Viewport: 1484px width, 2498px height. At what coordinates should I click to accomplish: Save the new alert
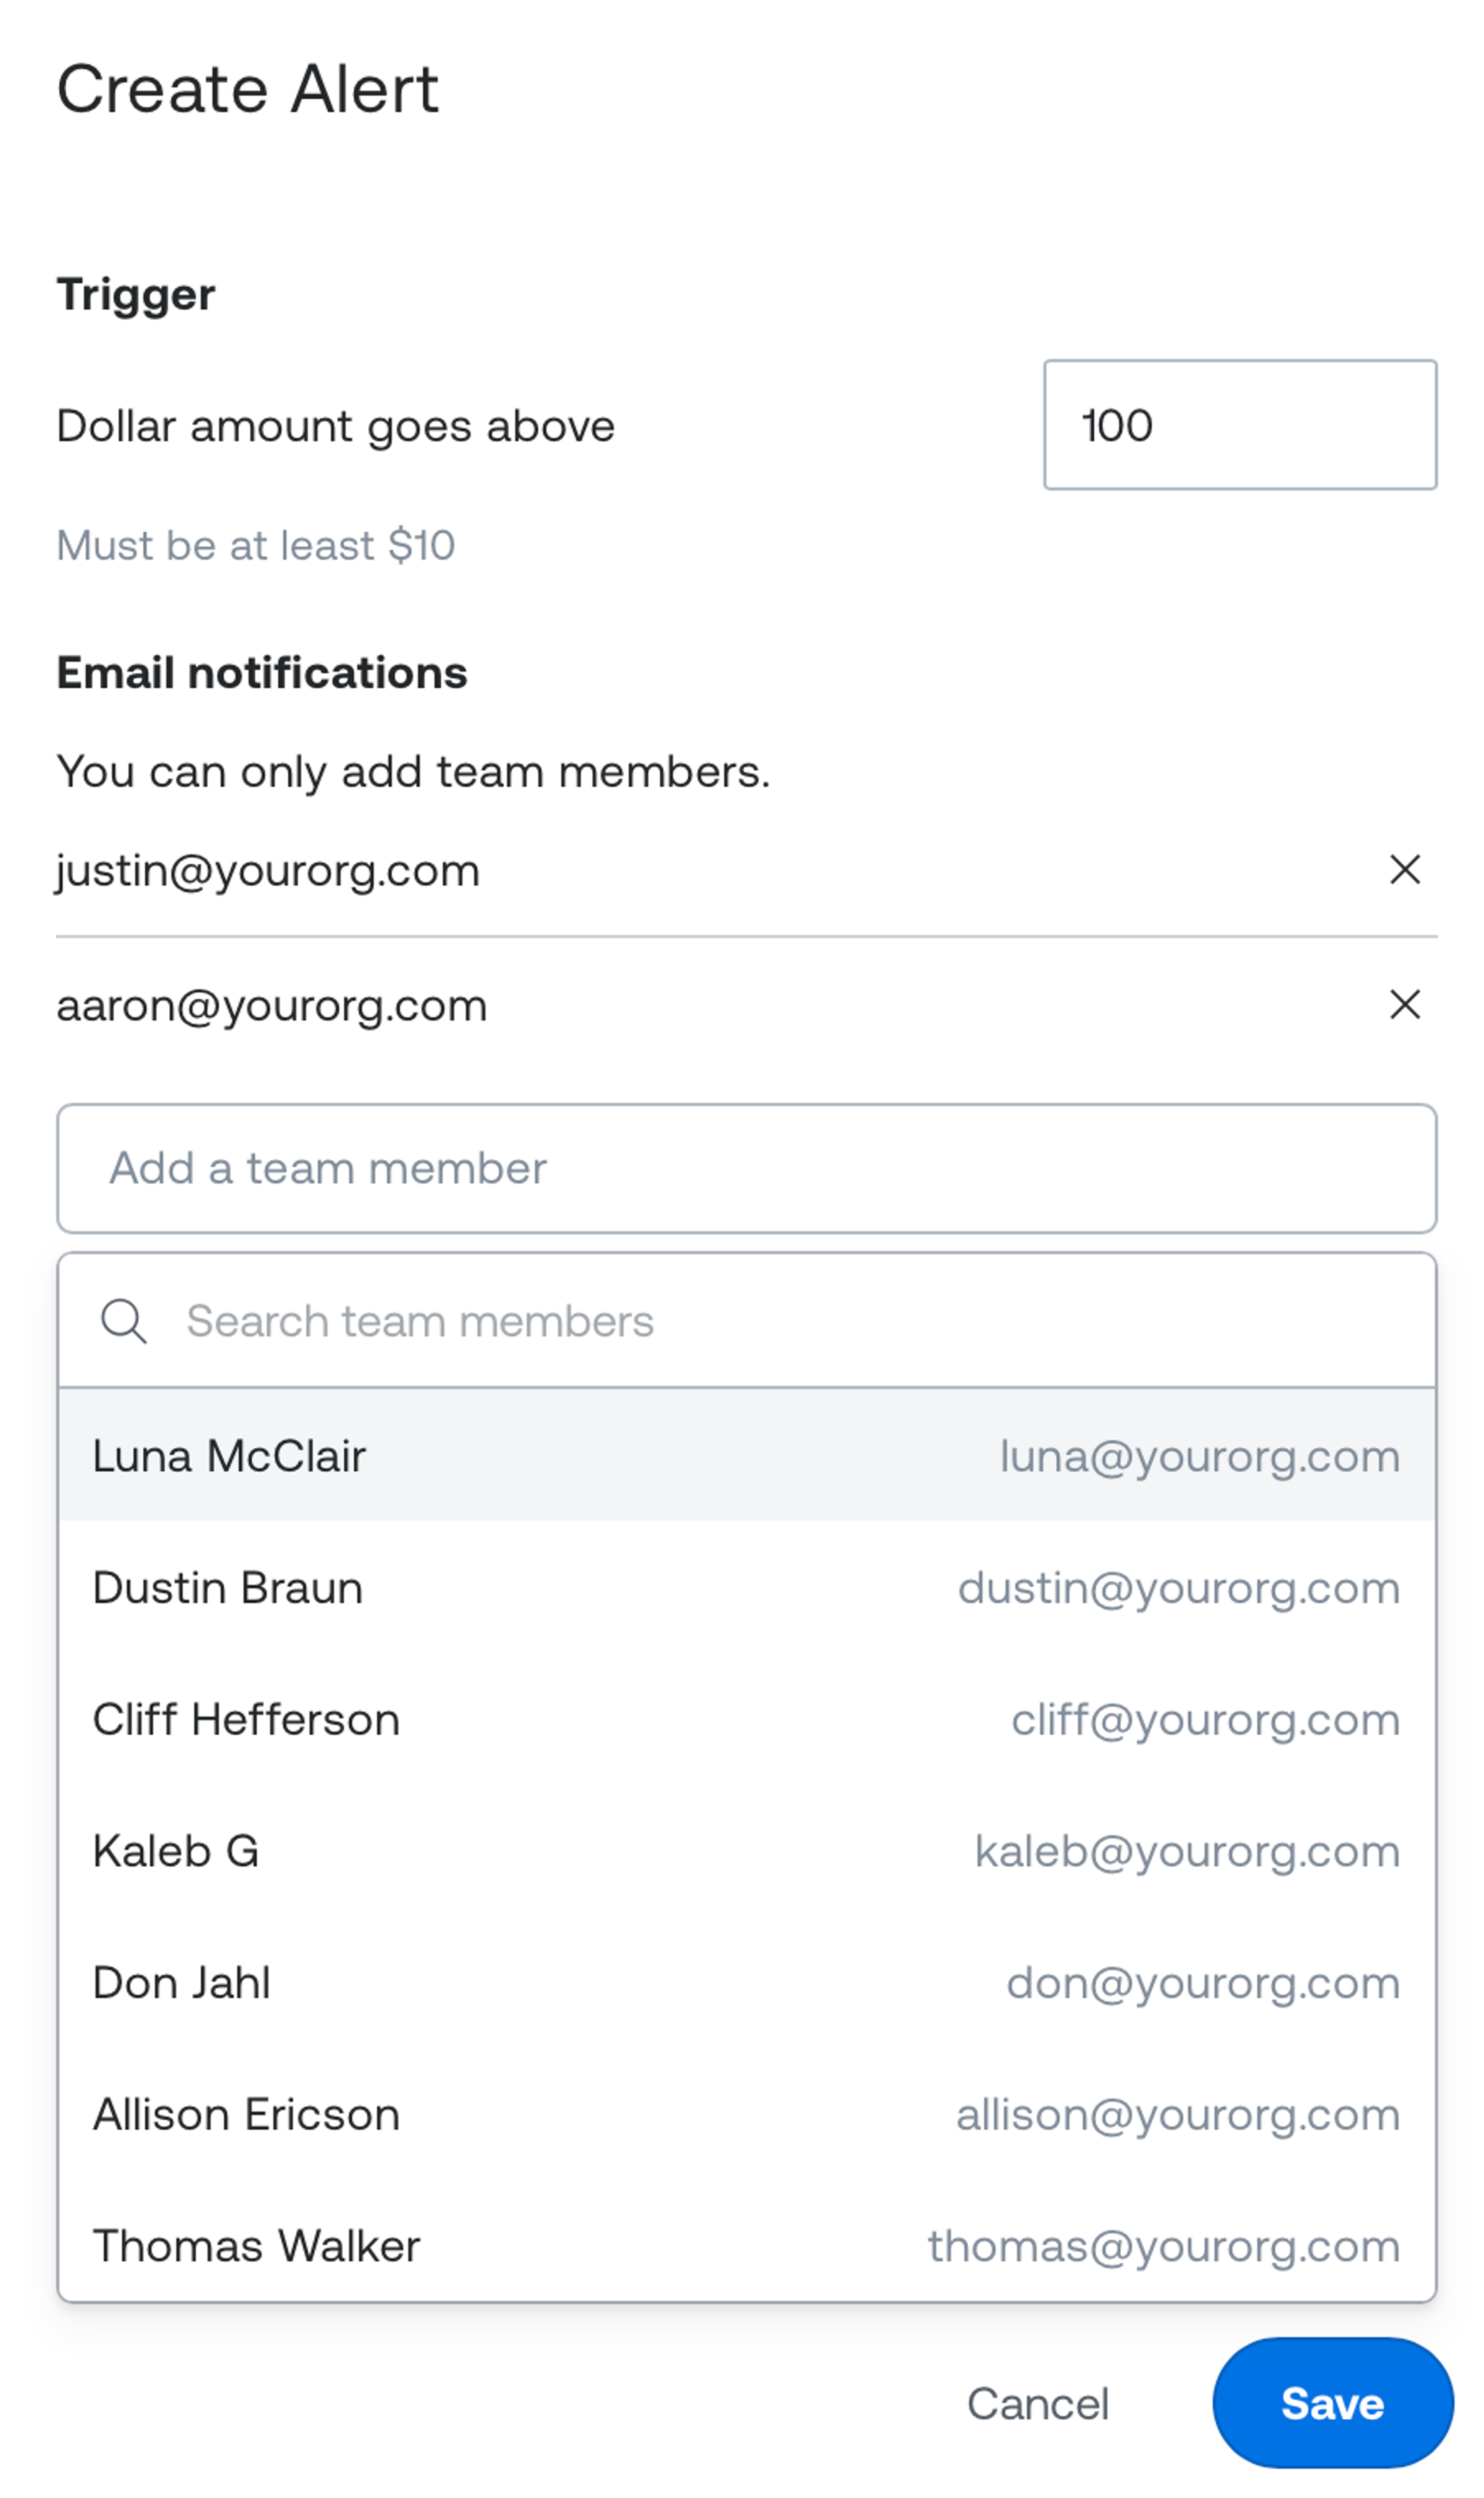(x=1333, y=2403)
